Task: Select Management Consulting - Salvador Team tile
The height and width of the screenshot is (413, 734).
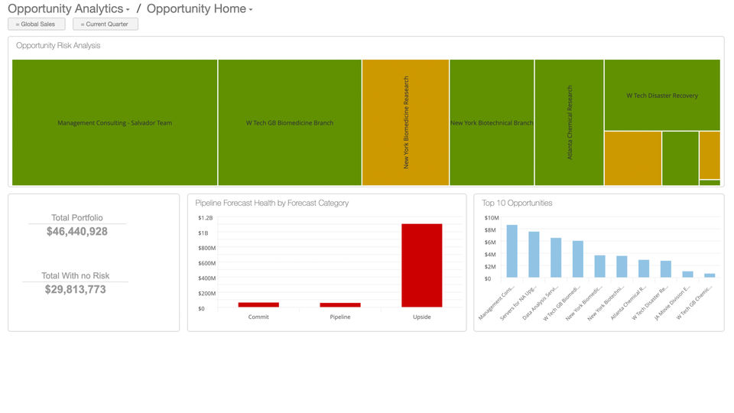Action: coord(115,122)
